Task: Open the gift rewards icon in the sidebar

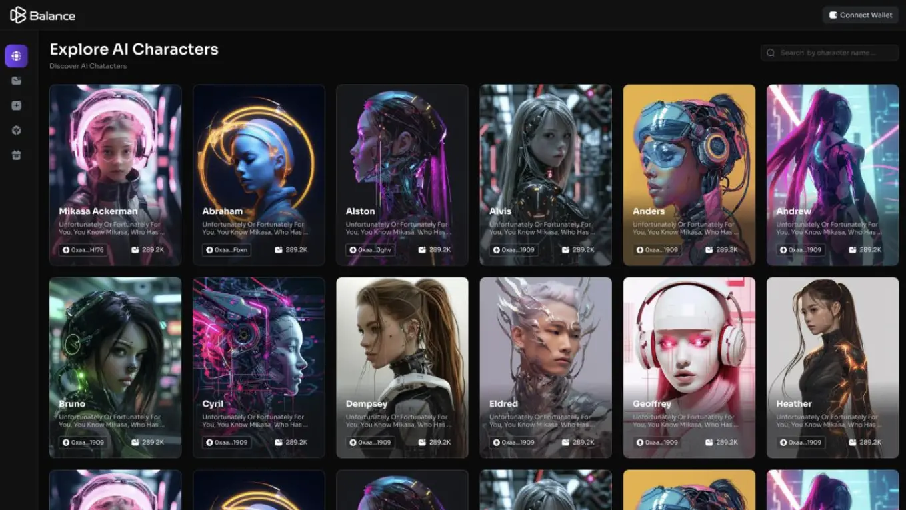Action: pyautogui.click(x=16, y=155)
